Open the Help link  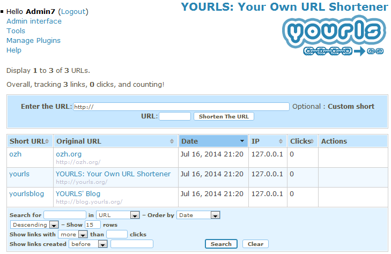coord(14,50)
